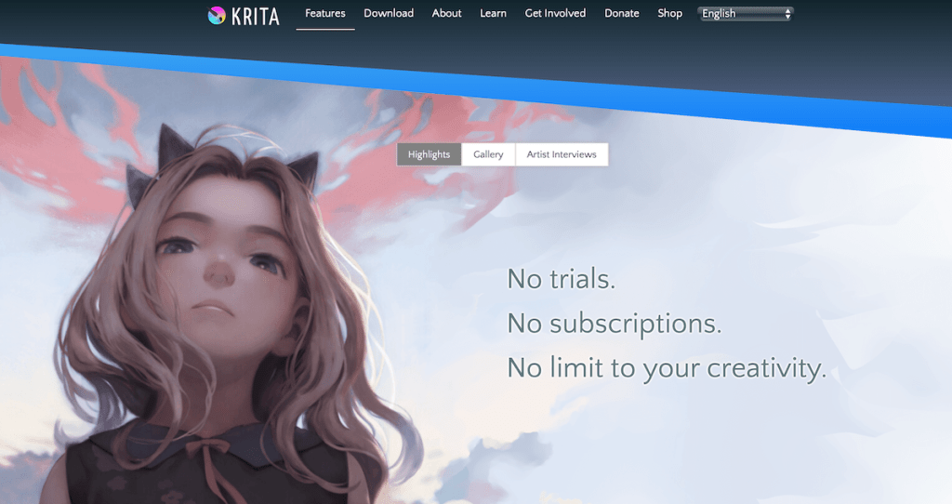This screenshot has width=952, height=504.
Task: Select Learn in the navigation bar
Action: (x=493, y=13)
